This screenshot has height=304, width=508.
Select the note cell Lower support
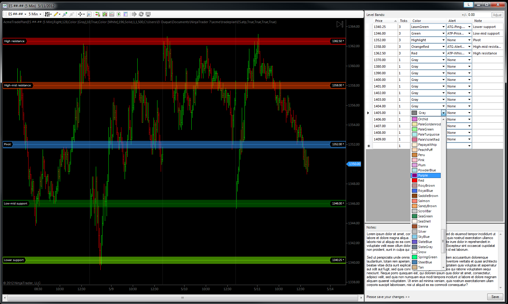(488, 27)
